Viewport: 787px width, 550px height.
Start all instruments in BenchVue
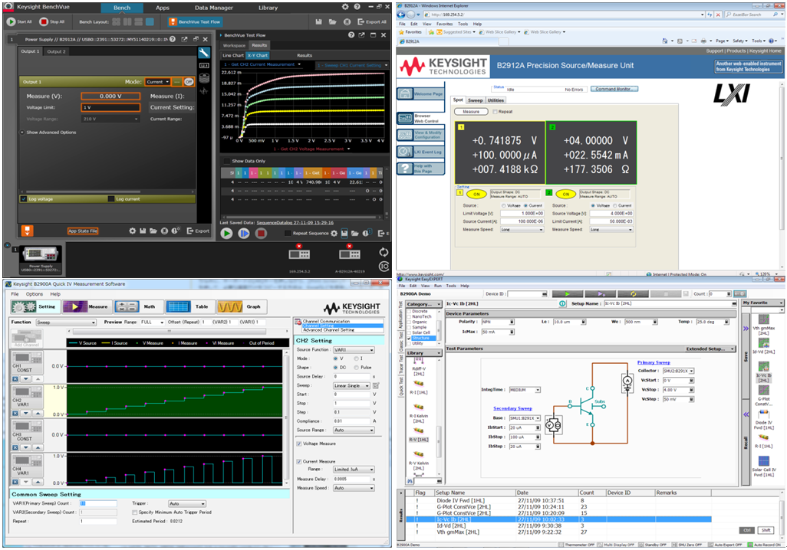click(19, 21)
